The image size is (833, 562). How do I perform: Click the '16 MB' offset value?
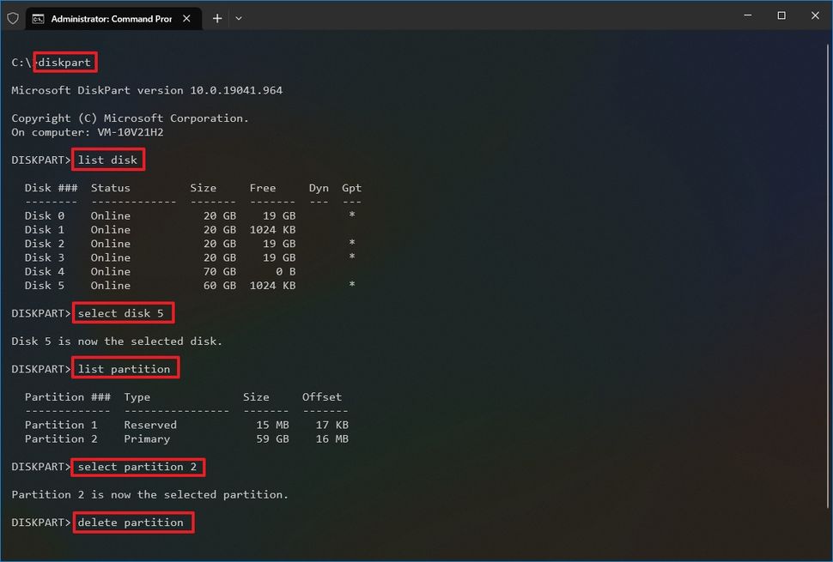pyautogui.click(x=332, y=439)
